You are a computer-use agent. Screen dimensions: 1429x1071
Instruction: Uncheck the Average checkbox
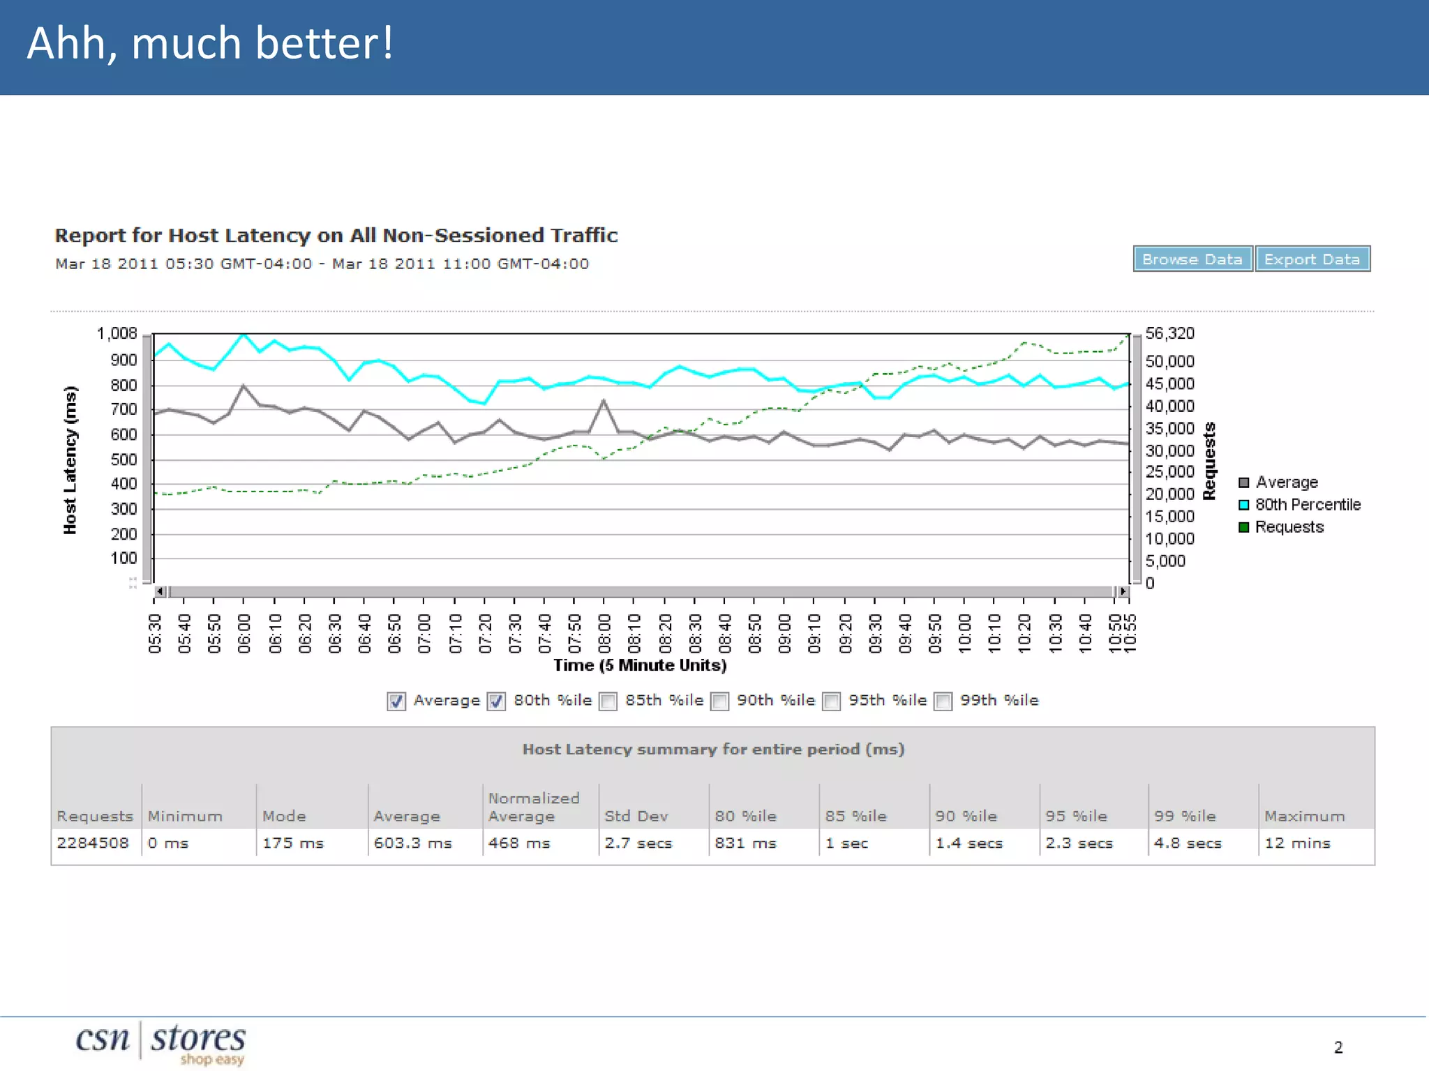coord(396,701)
